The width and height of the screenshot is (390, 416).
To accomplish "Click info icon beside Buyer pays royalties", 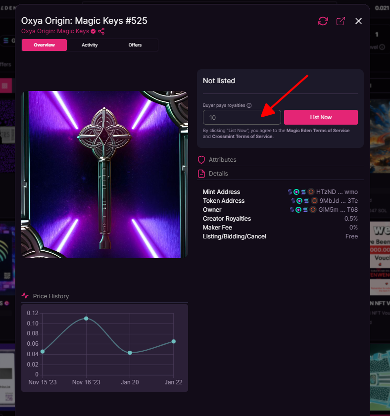I will (249, 105).
